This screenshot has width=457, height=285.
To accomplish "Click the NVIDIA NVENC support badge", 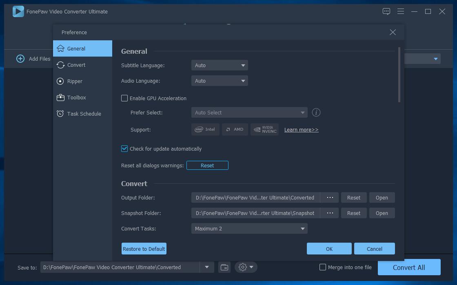I will coord(265,129).
